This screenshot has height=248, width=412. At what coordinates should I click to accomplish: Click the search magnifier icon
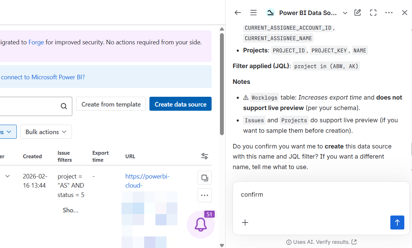tap(64, 106)
